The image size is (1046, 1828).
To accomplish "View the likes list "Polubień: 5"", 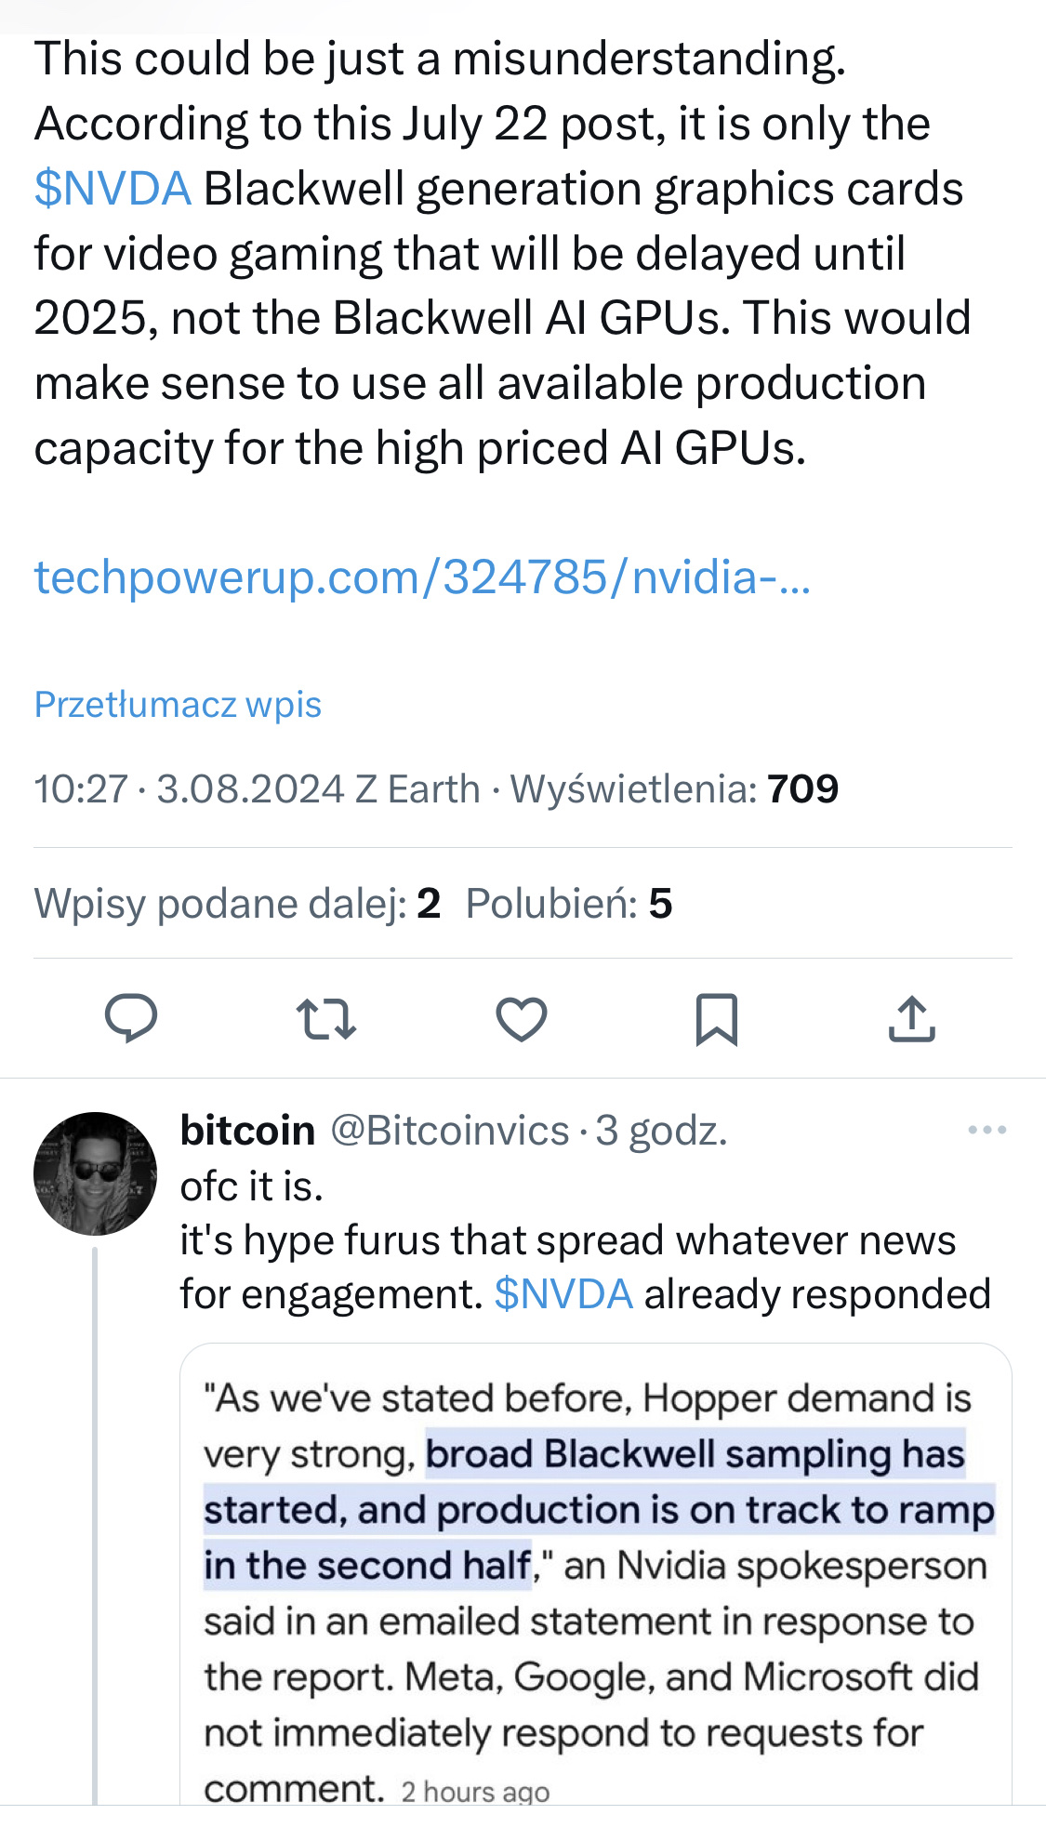I will tap(568, 904).
